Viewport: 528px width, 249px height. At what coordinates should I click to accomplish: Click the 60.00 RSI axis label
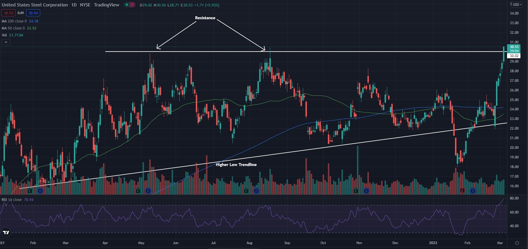click(x=514, y=212)
